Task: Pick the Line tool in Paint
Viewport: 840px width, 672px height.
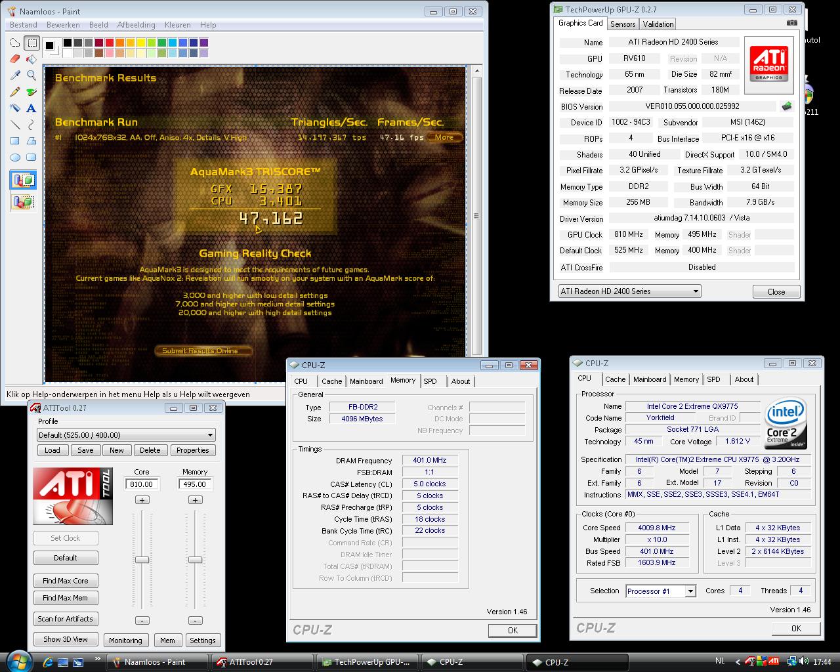Action: [x=15, y=125]
